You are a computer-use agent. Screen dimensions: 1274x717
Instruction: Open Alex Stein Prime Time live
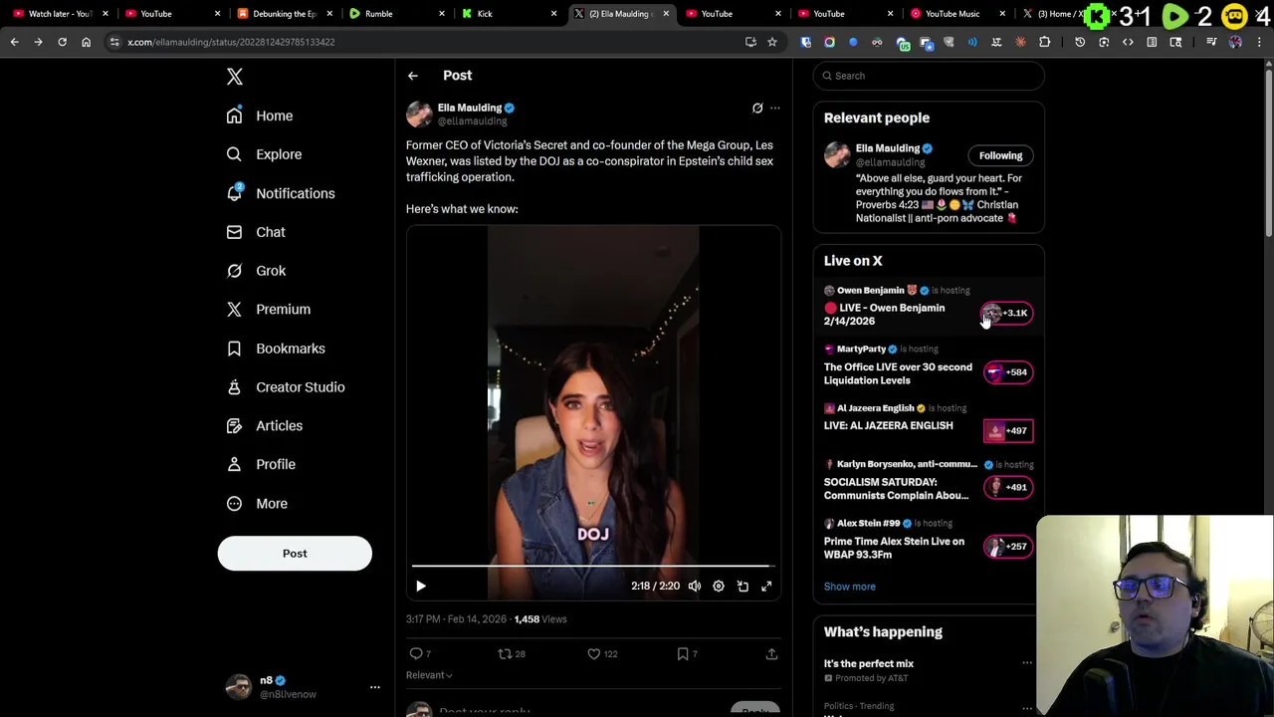click(x=929, y=540)
